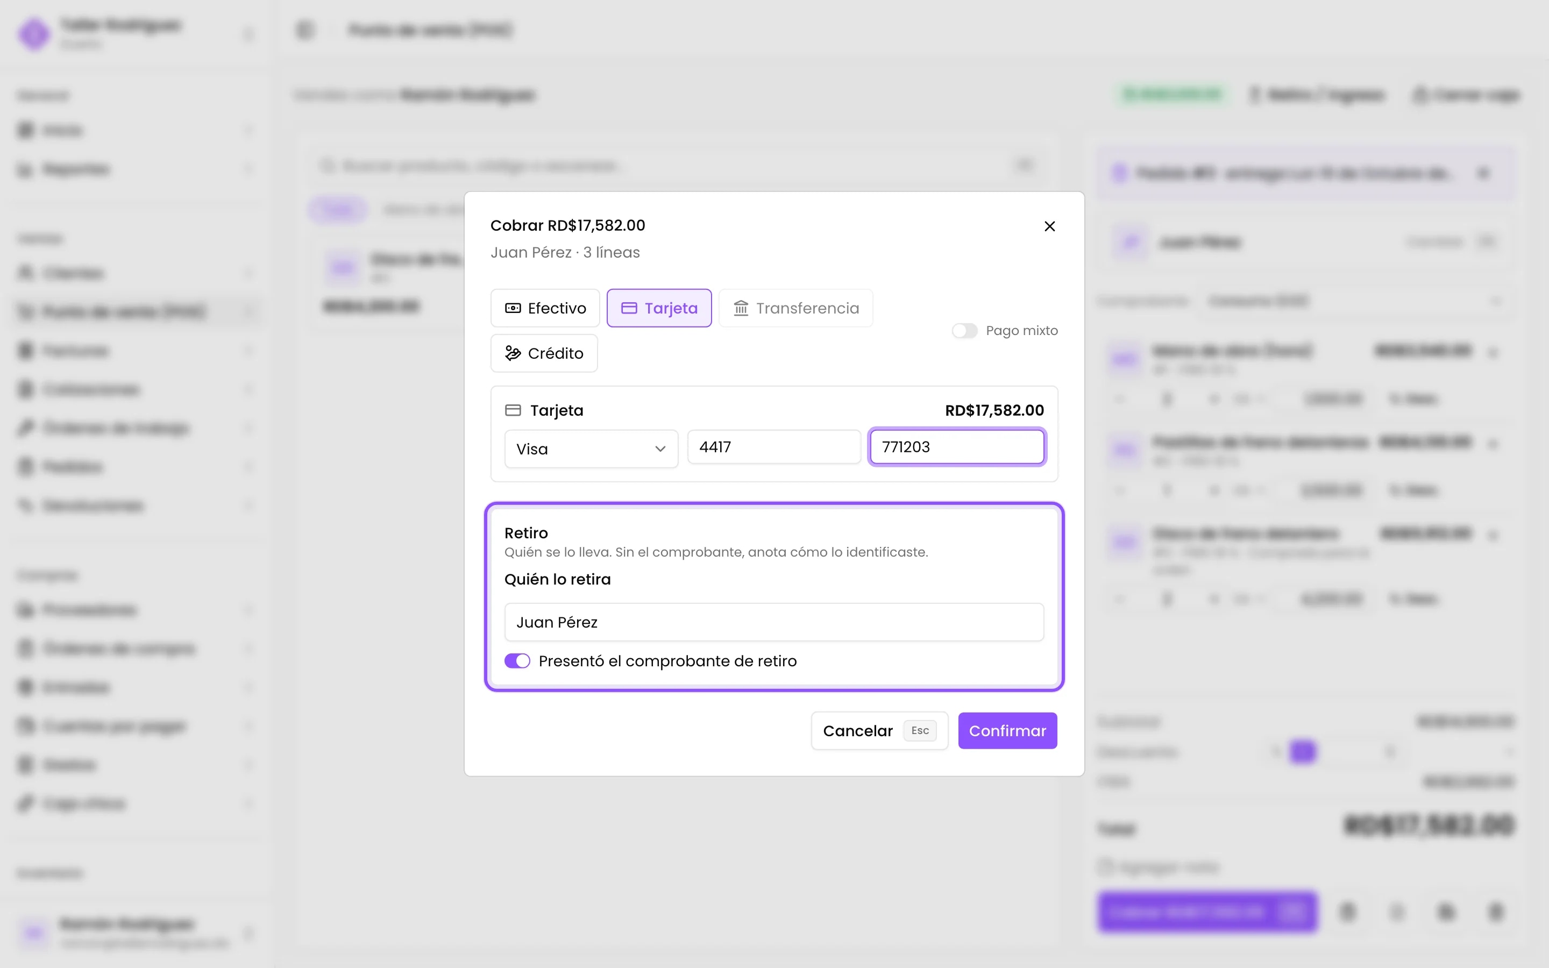Select Efectivo payment method
The height and width of the screenshot is (968, 1549).
[x=545, y=308]
